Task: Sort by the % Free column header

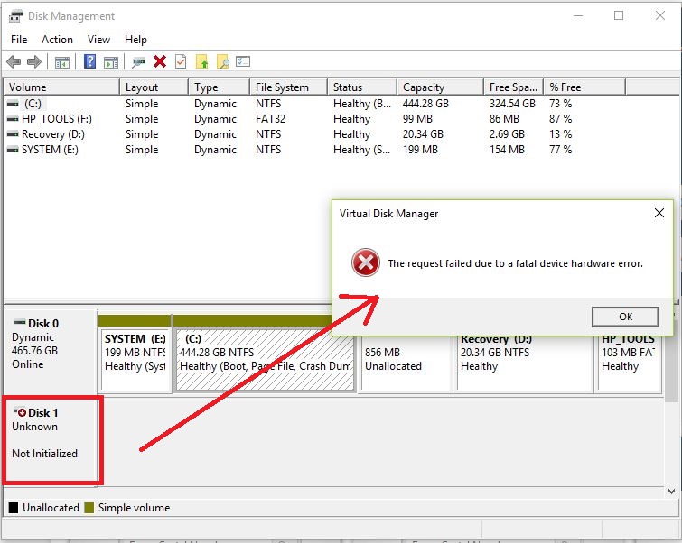Action: click(585, 87)
